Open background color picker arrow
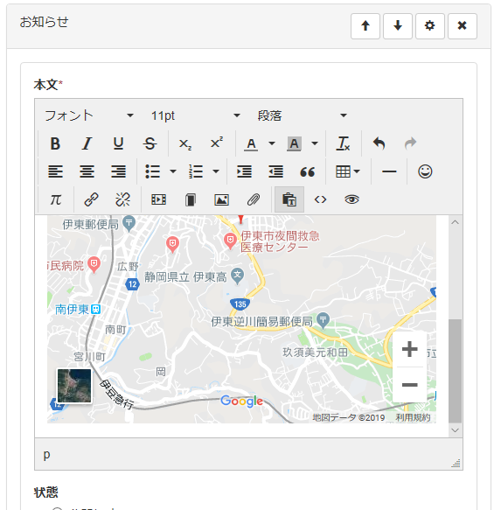Viewport: 501px width, 510px height. (315, 143)
